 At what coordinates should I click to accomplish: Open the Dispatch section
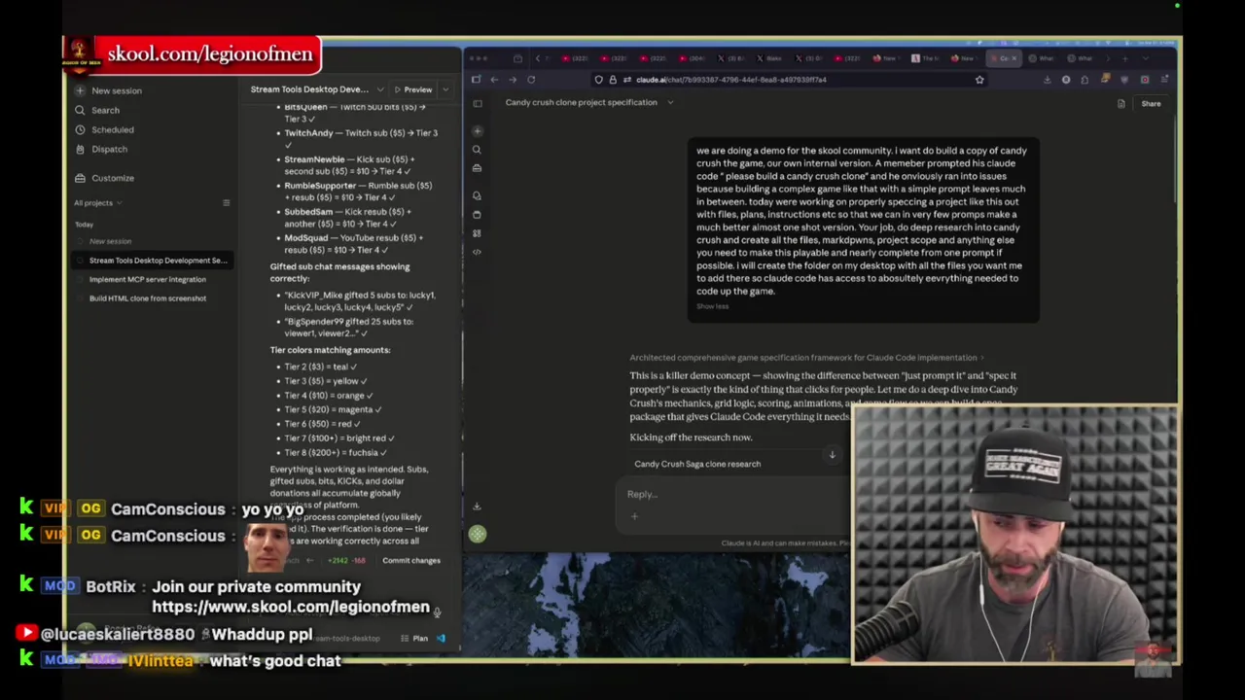[x=101, y=149]
